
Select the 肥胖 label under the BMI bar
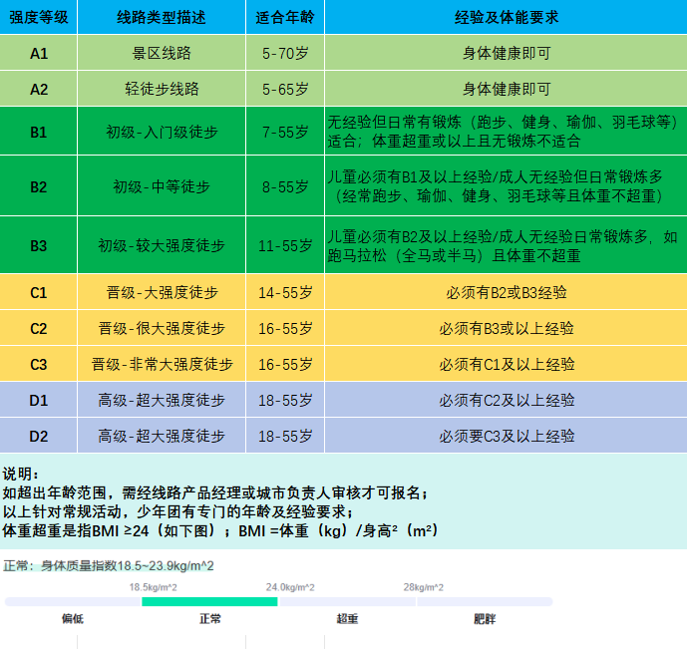(485, 619)
